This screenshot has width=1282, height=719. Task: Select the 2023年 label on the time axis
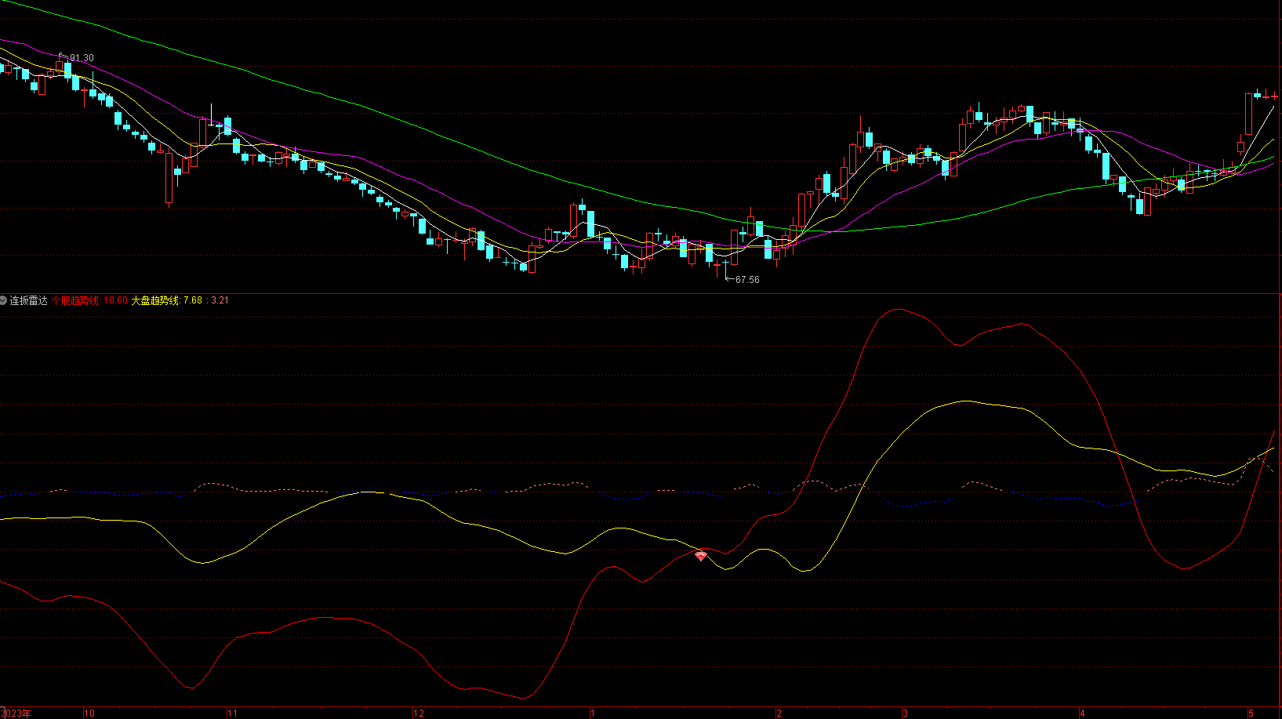tap(17, 714)
